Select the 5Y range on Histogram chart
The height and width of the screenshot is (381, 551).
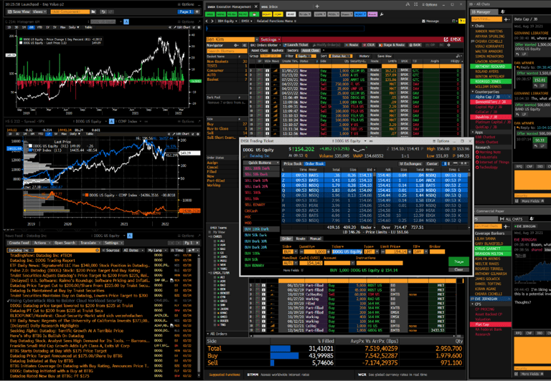click(x=55, y=27)
